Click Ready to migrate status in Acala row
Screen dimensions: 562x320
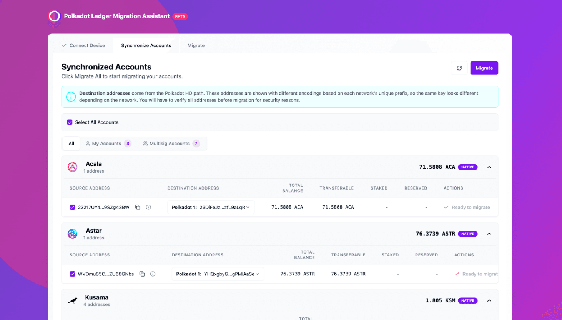pos(467,207)
